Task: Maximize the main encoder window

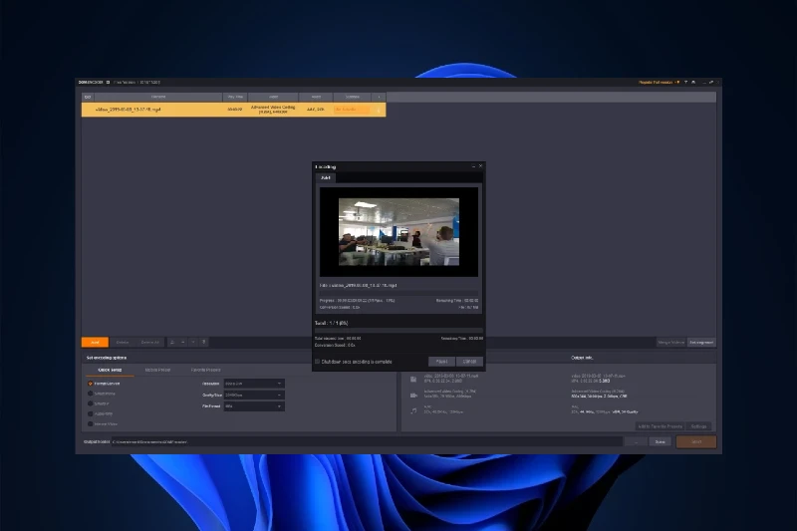Action: 711,82
